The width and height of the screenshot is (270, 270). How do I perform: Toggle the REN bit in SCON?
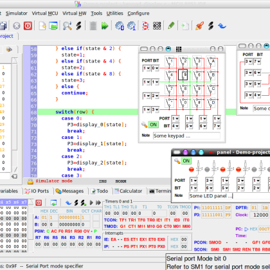point(246,249)
